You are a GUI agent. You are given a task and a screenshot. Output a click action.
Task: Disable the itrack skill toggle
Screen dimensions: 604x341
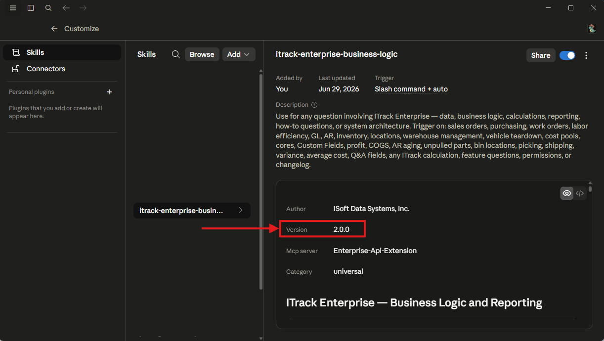(567, 55)
